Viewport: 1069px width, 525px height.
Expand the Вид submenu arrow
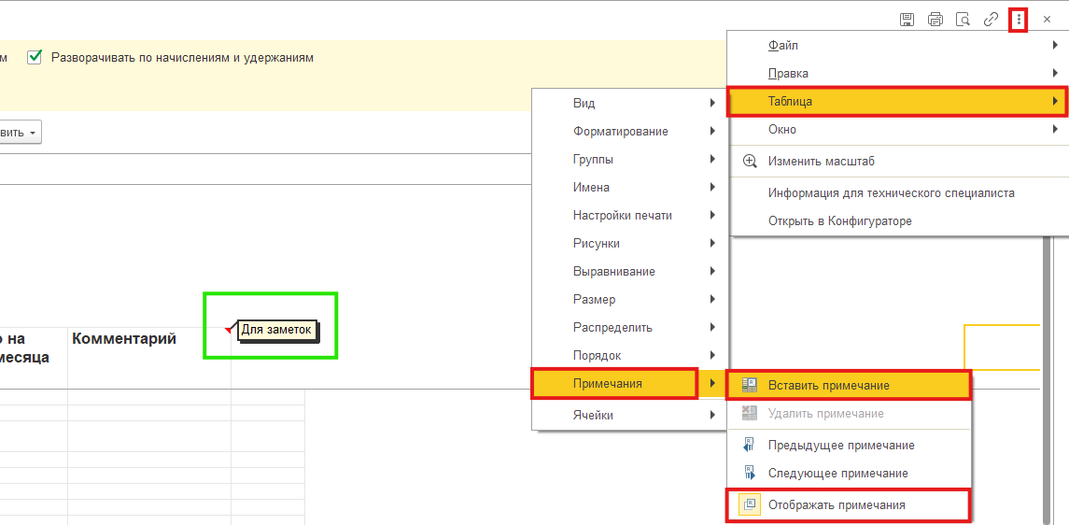pyautogui.click(x=712, y=103)
